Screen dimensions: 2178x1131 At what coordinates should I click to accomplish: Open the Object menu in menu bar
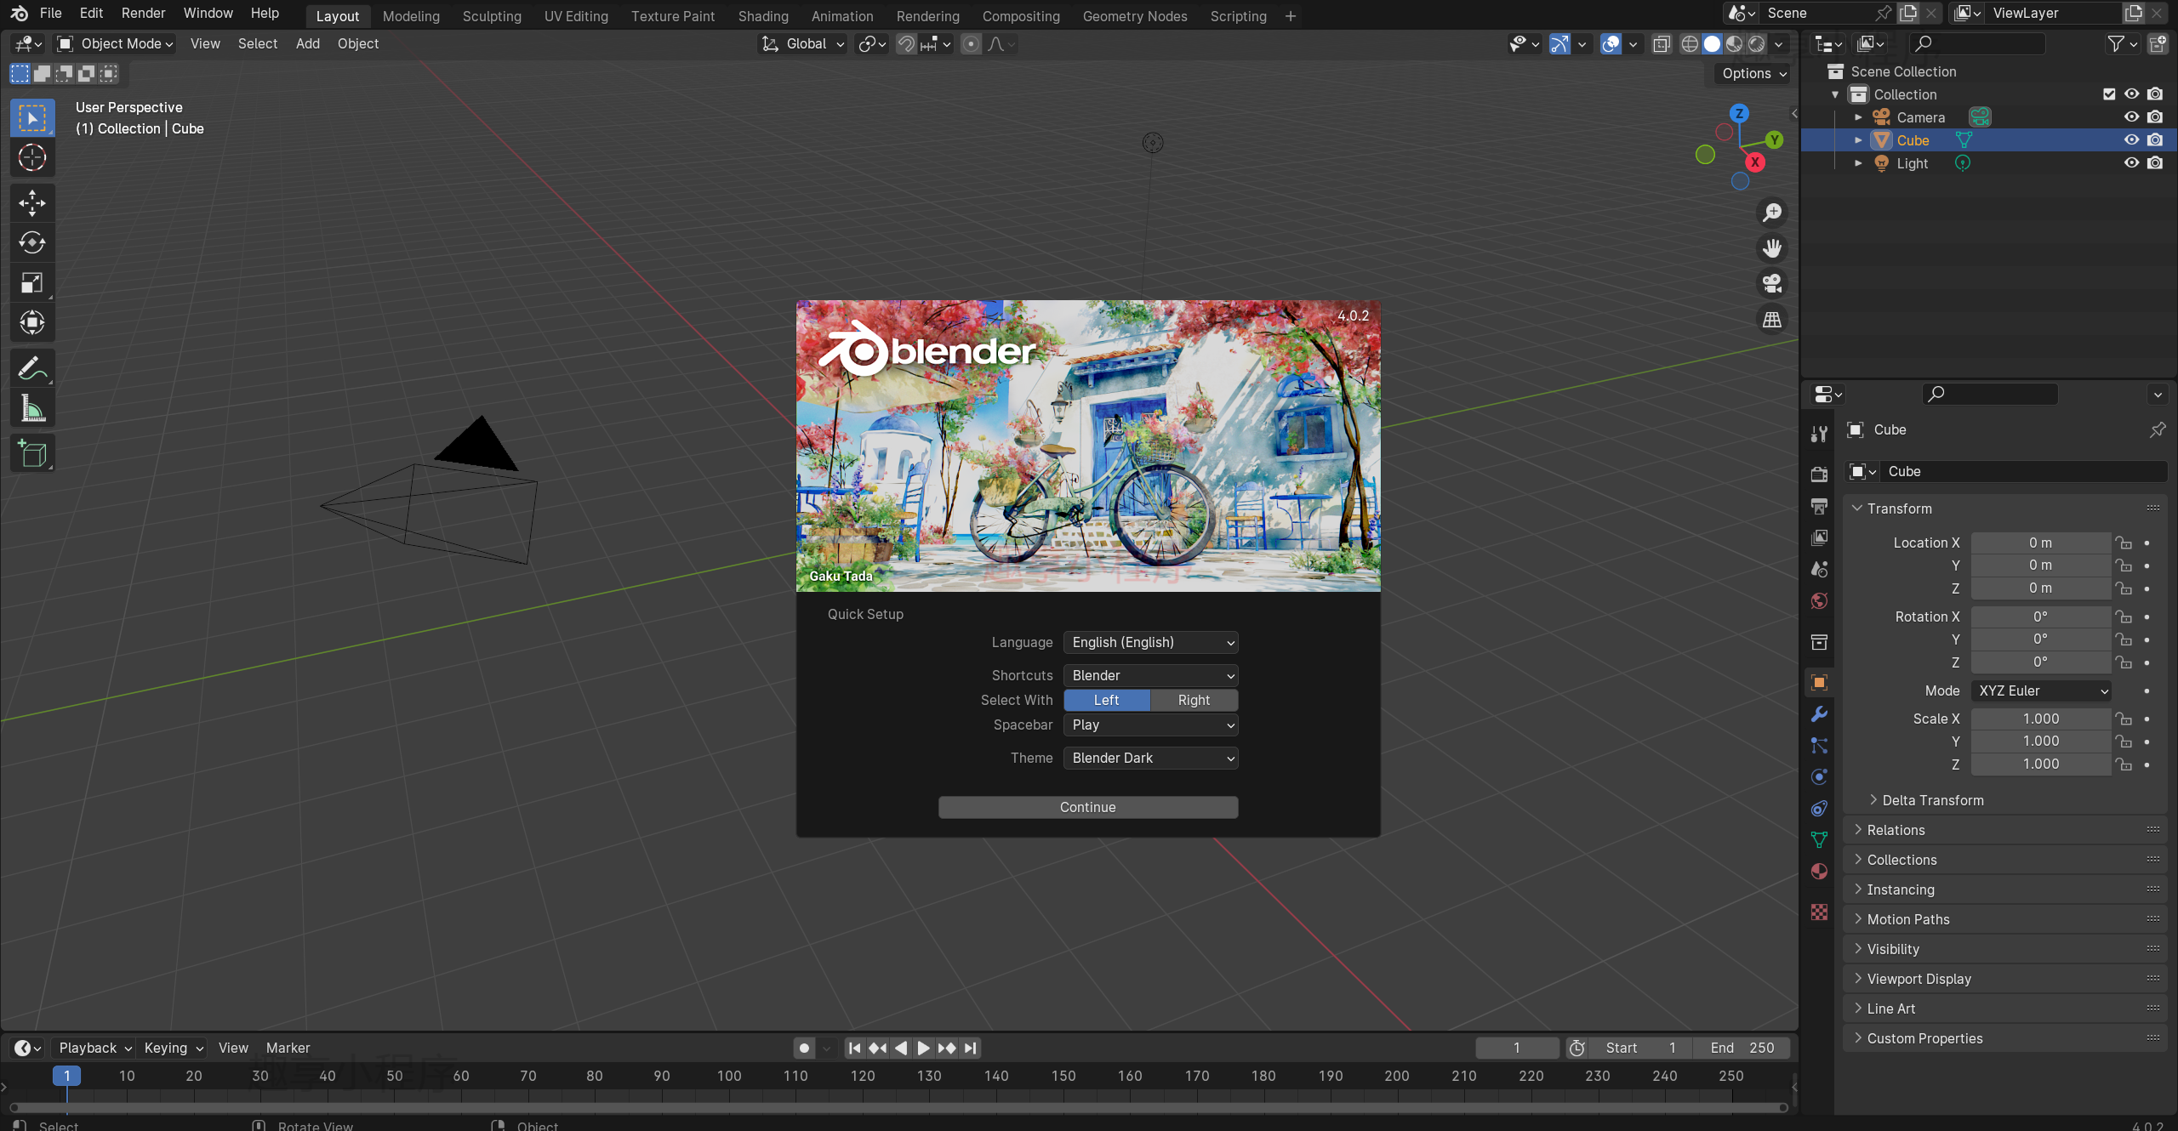pyautogui.click(x=357, y=43)
